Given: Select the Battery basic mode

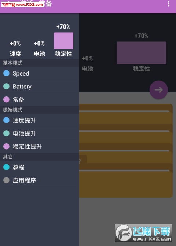Looking at the screenshot, I should coord(40,86).
